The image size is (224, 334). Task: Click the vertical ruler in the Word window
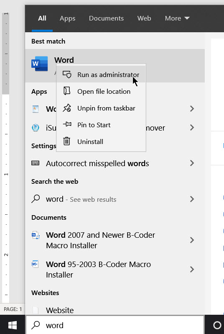click(x=6, y=158)
